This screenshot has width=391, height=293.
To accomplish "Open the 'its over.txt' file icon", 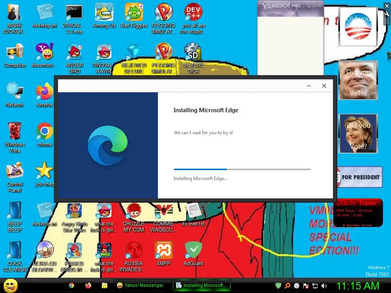I will (193, 214).
